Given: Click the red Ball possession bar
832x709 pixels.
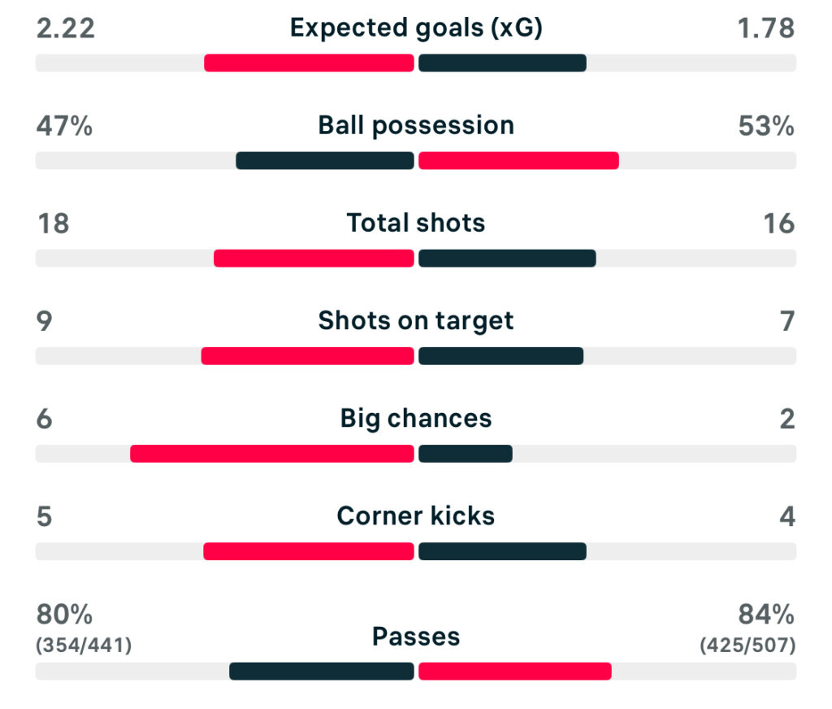Looking at the screenshot, I should coord(518,160).
